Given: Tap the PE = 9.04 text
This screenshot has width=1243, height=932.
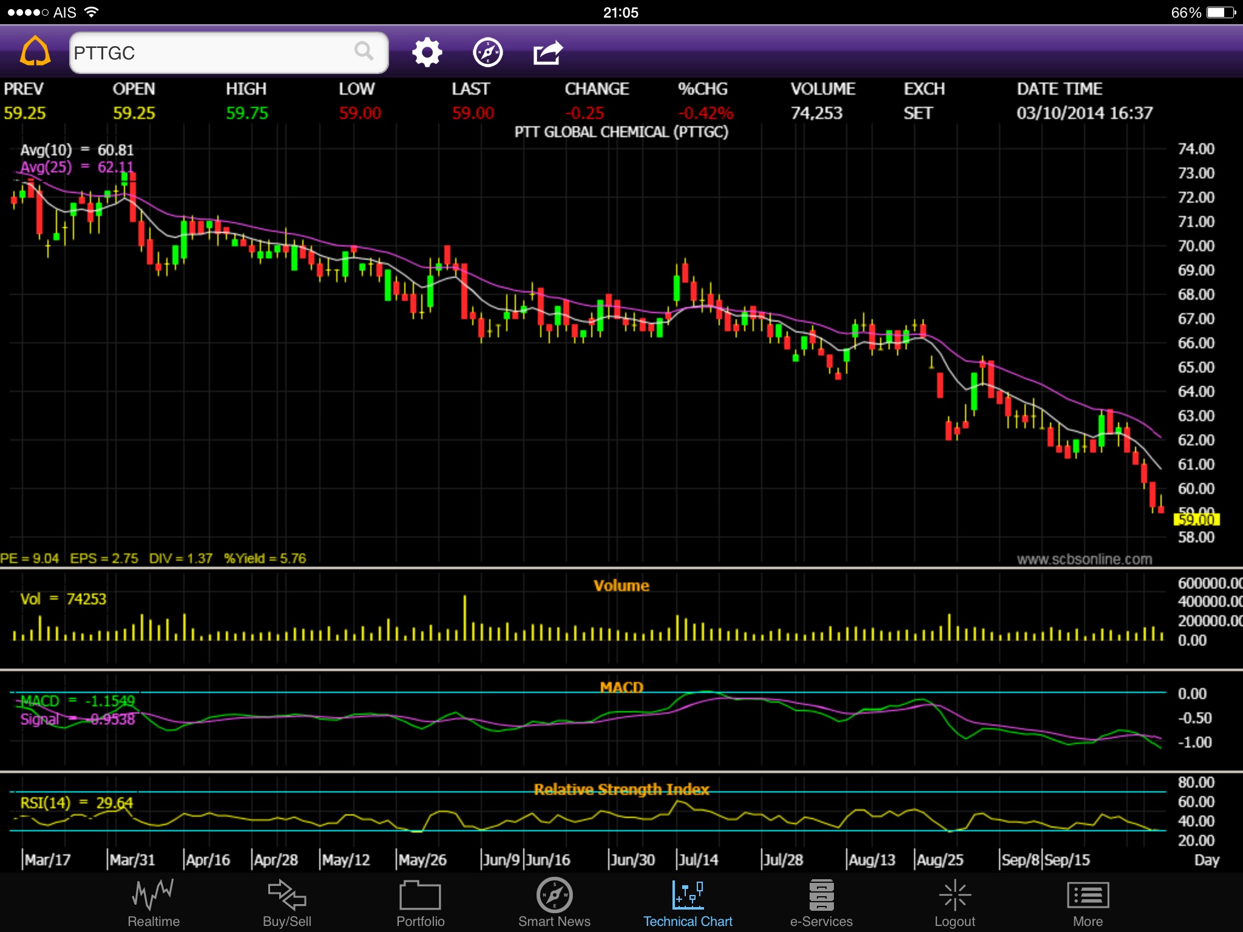Looking at the screenshot, I should pyautogui.click(x=29, y=558).
